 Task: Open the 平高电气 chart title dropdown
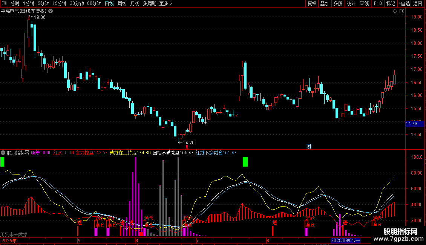tap(51, 11)
